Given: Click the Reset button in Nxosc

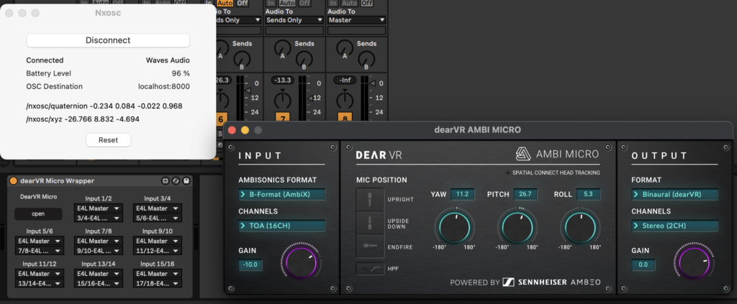Looking at the screenshot, I should 108,140.
